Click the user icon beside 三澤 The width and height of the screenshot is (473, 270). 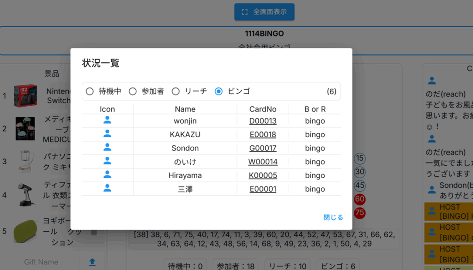point(107,188)
